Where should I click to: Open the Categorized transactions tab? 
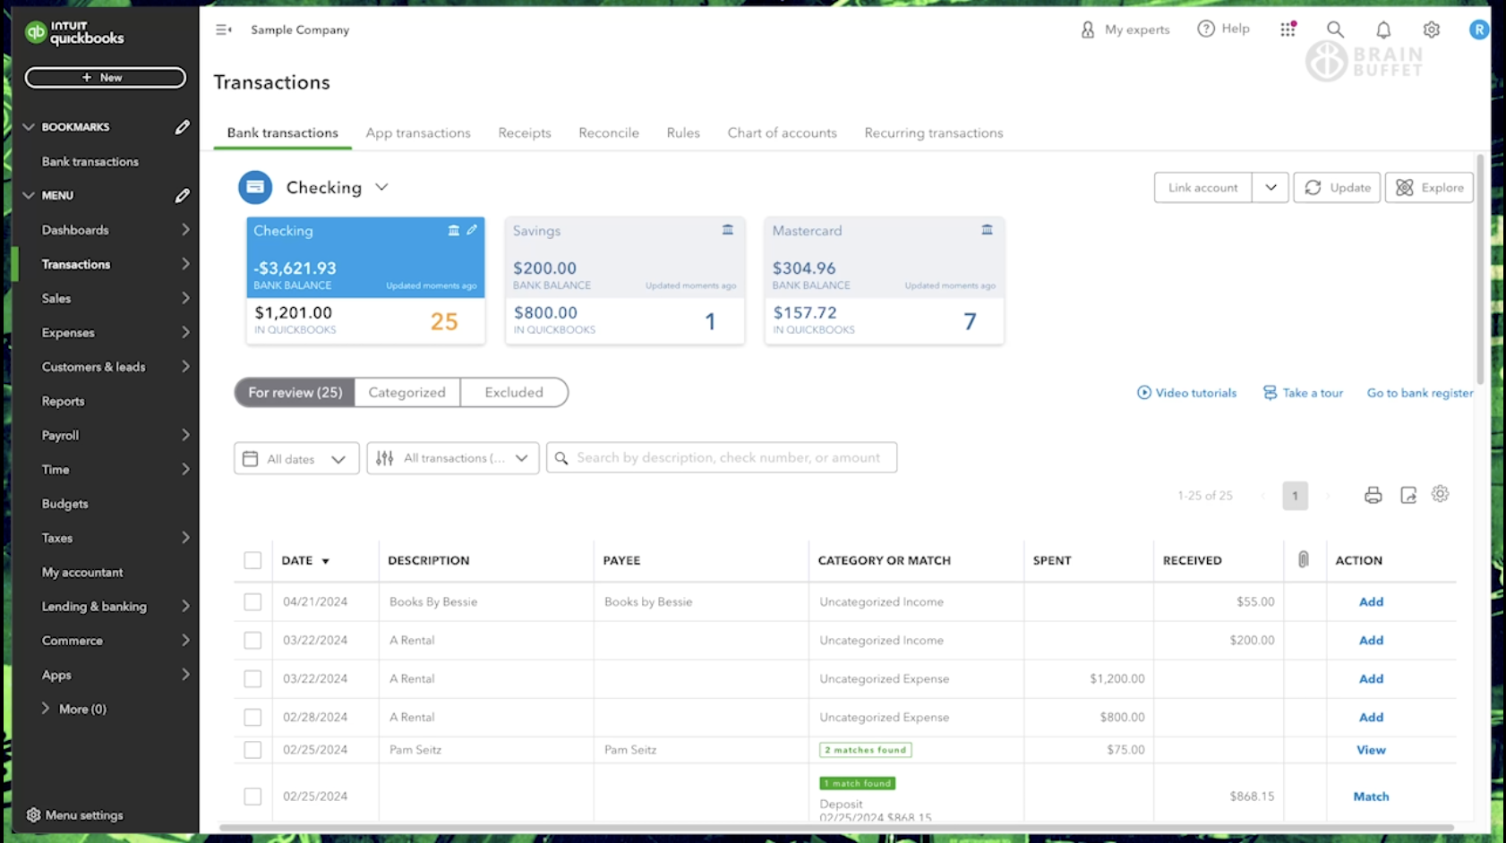406,392
